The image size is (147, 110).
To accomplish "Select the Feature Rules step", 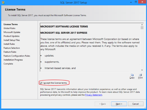I will coord(10,52).
